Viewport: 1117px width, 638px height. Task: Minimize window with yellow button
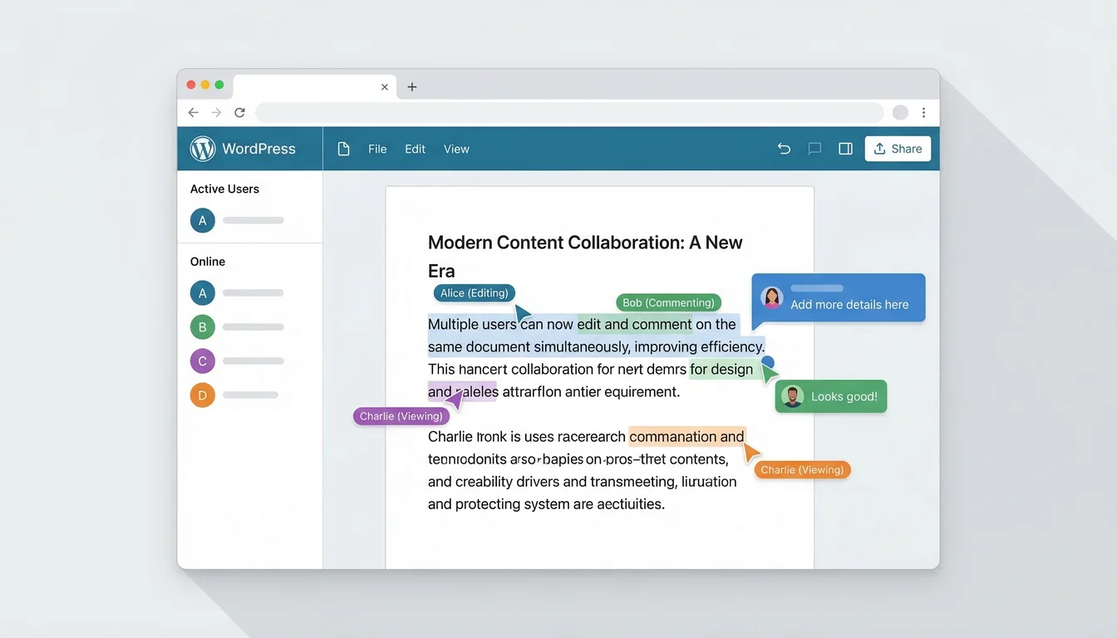coord(205,85)
